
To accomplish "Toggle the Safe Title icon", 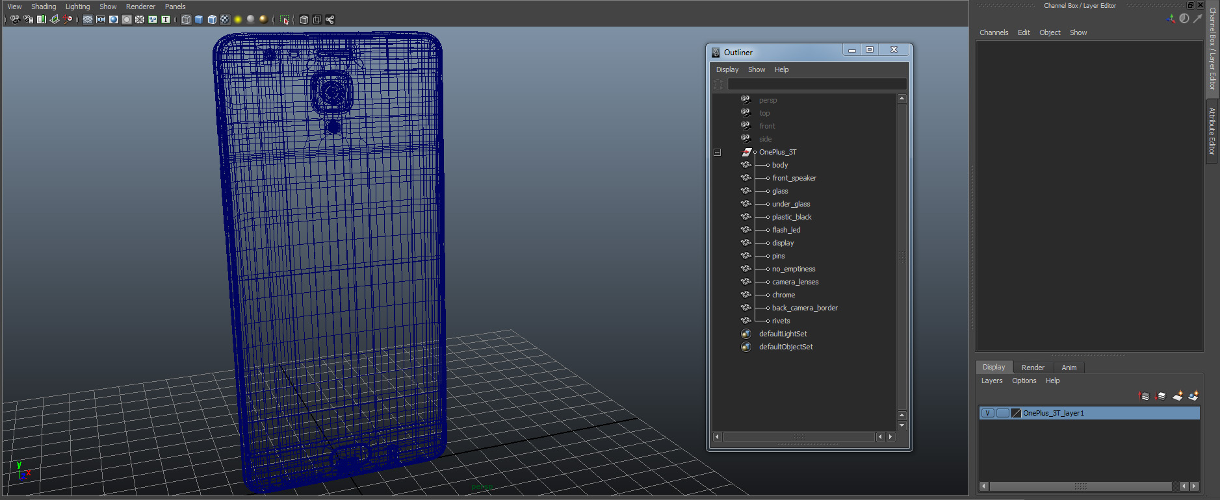I will coord(166,19).
